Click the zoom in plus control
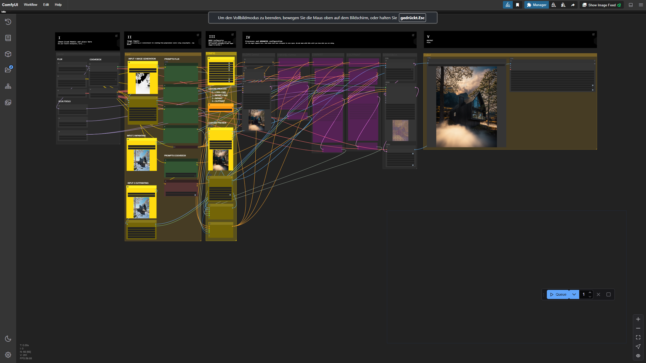 (x=638, y=319)
